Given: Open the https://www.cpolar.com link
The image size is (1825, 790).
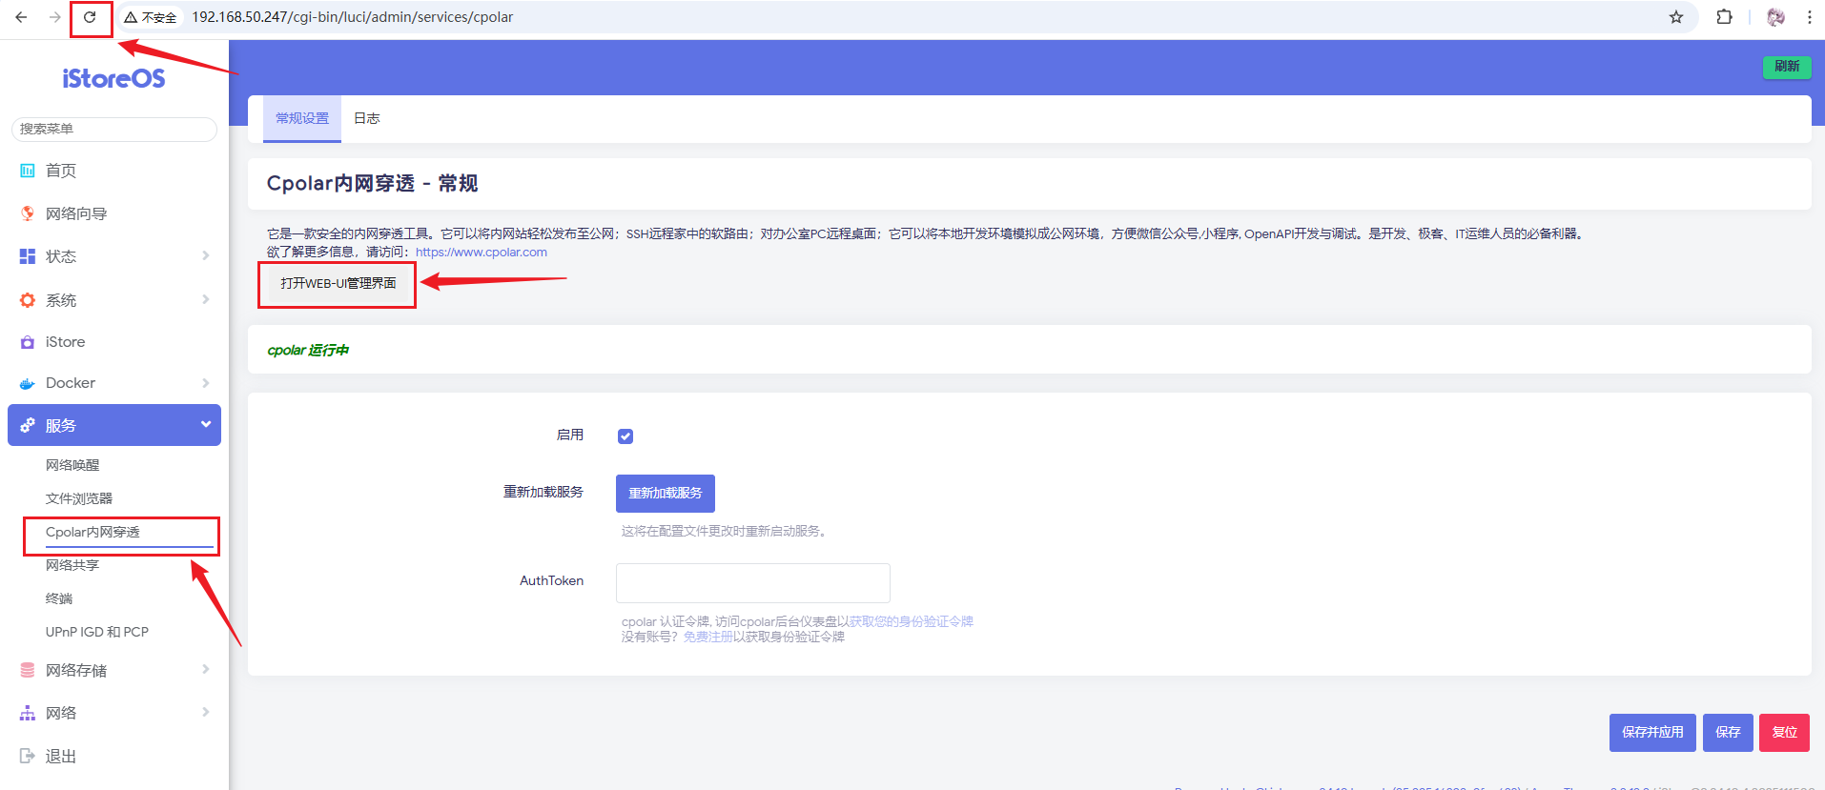Looking at the screenshot, I should coord(482,253).
